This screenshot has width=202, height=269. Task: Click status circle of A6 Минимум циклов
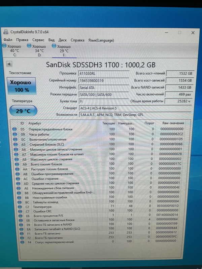click(16, 149)
